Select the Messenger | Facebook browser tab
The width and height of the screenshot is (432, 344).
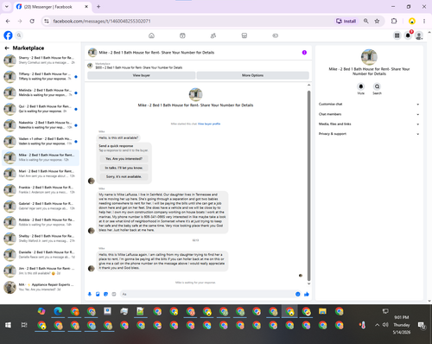(52, 7)
